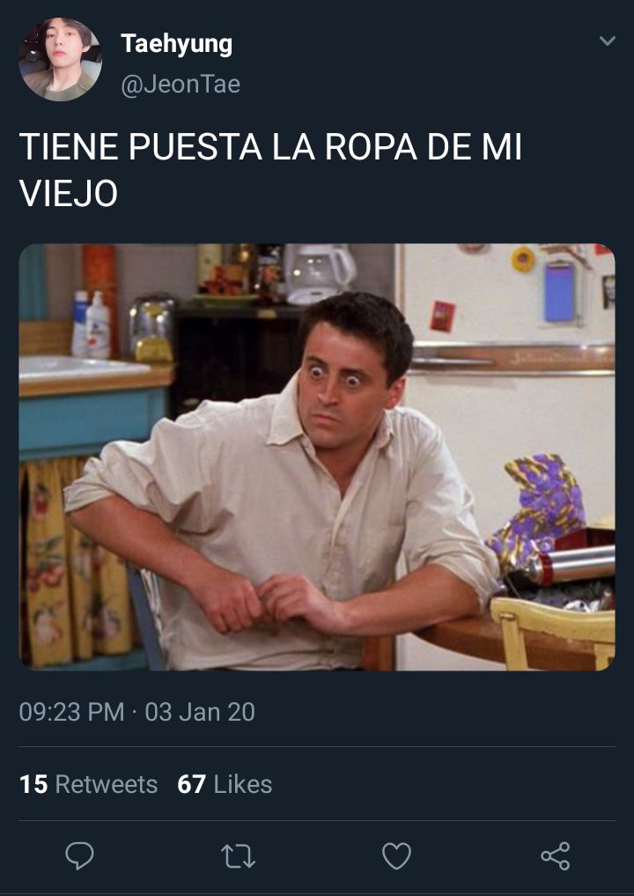Click the Retweets label text

tap(107, 784)
